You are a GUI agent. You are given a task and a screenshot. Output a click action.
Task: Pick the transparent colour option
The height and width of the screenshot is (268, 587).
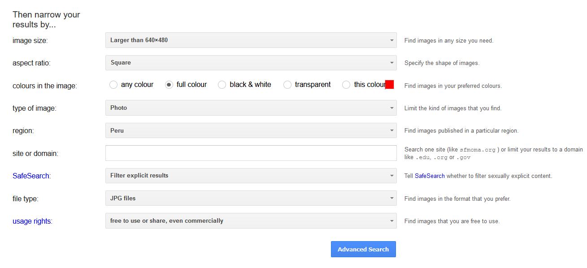(x=287, y=85)
